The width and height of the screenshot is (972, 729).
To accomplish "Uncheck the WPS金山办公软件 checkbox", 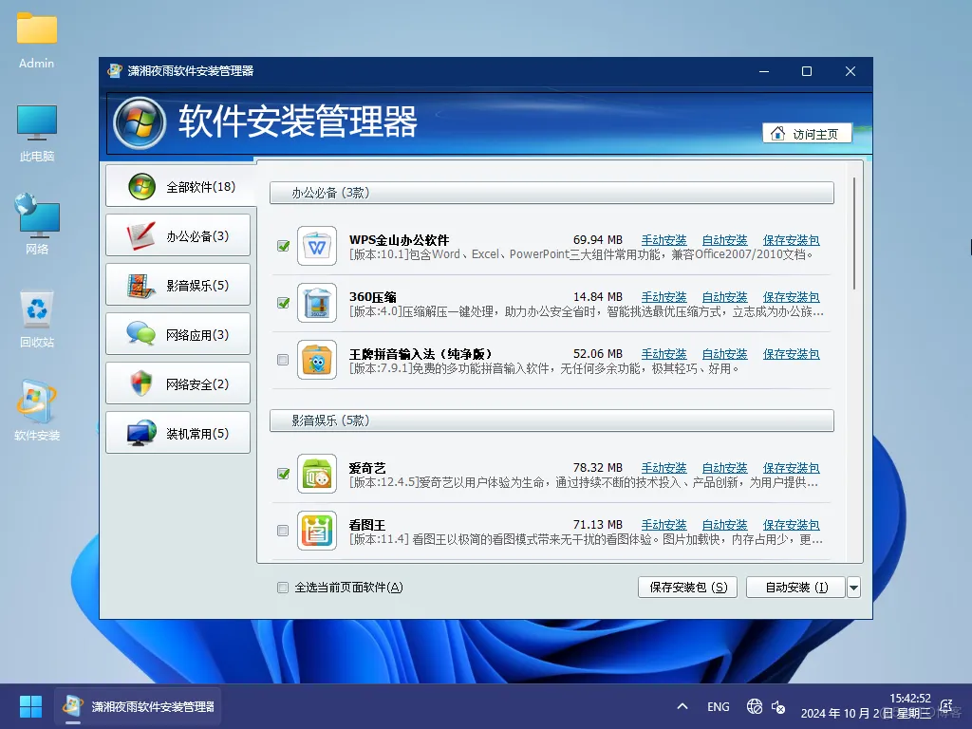I will tap(283, 246).
